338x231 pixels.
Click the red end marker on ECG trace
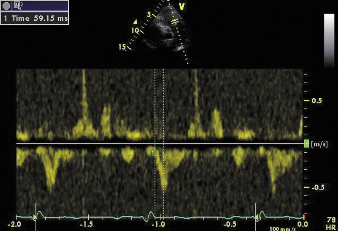pyautogui.click(x=304, y=217)
